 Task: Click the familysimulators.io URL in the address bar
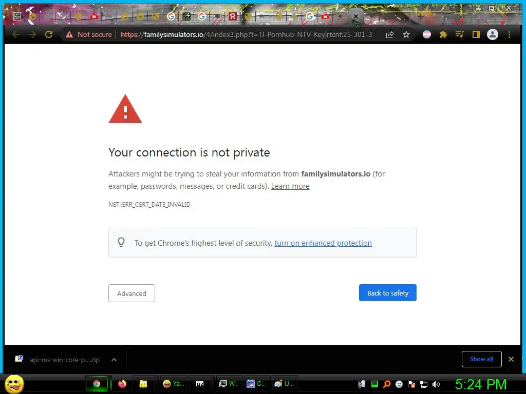[x=246, y=34]
